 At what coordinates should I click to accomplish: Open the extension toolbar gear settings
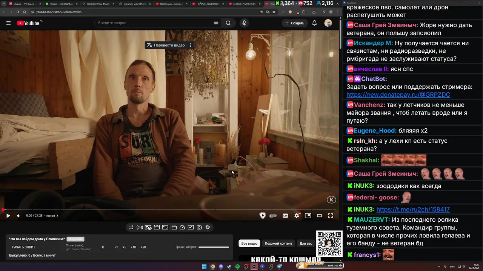click(208, 227)
